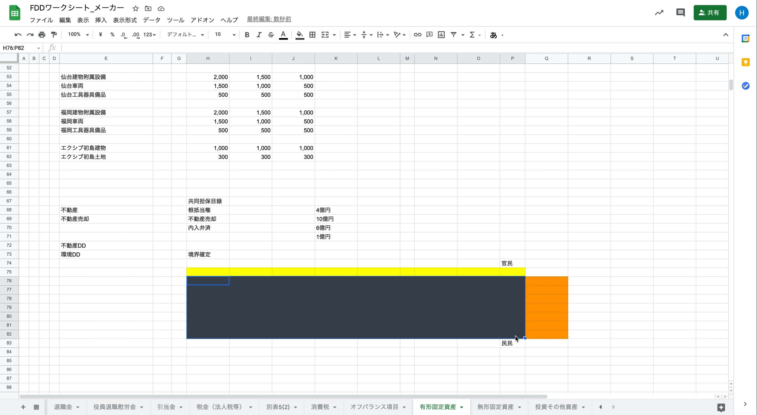Toggle italic formatting
The height and width of the screenshot is (415, 757).
[x=259, y=35]
